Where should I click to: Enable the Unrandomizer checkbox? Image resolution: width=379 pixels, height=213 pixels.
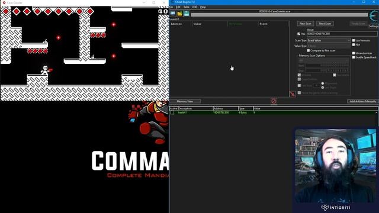(354, 53)
